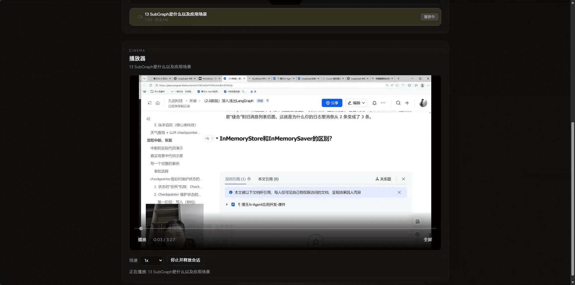Switch to the 本文引用 (0) tab
The width and height of the screenshot is (575, 285).
(x=268, y=179)
